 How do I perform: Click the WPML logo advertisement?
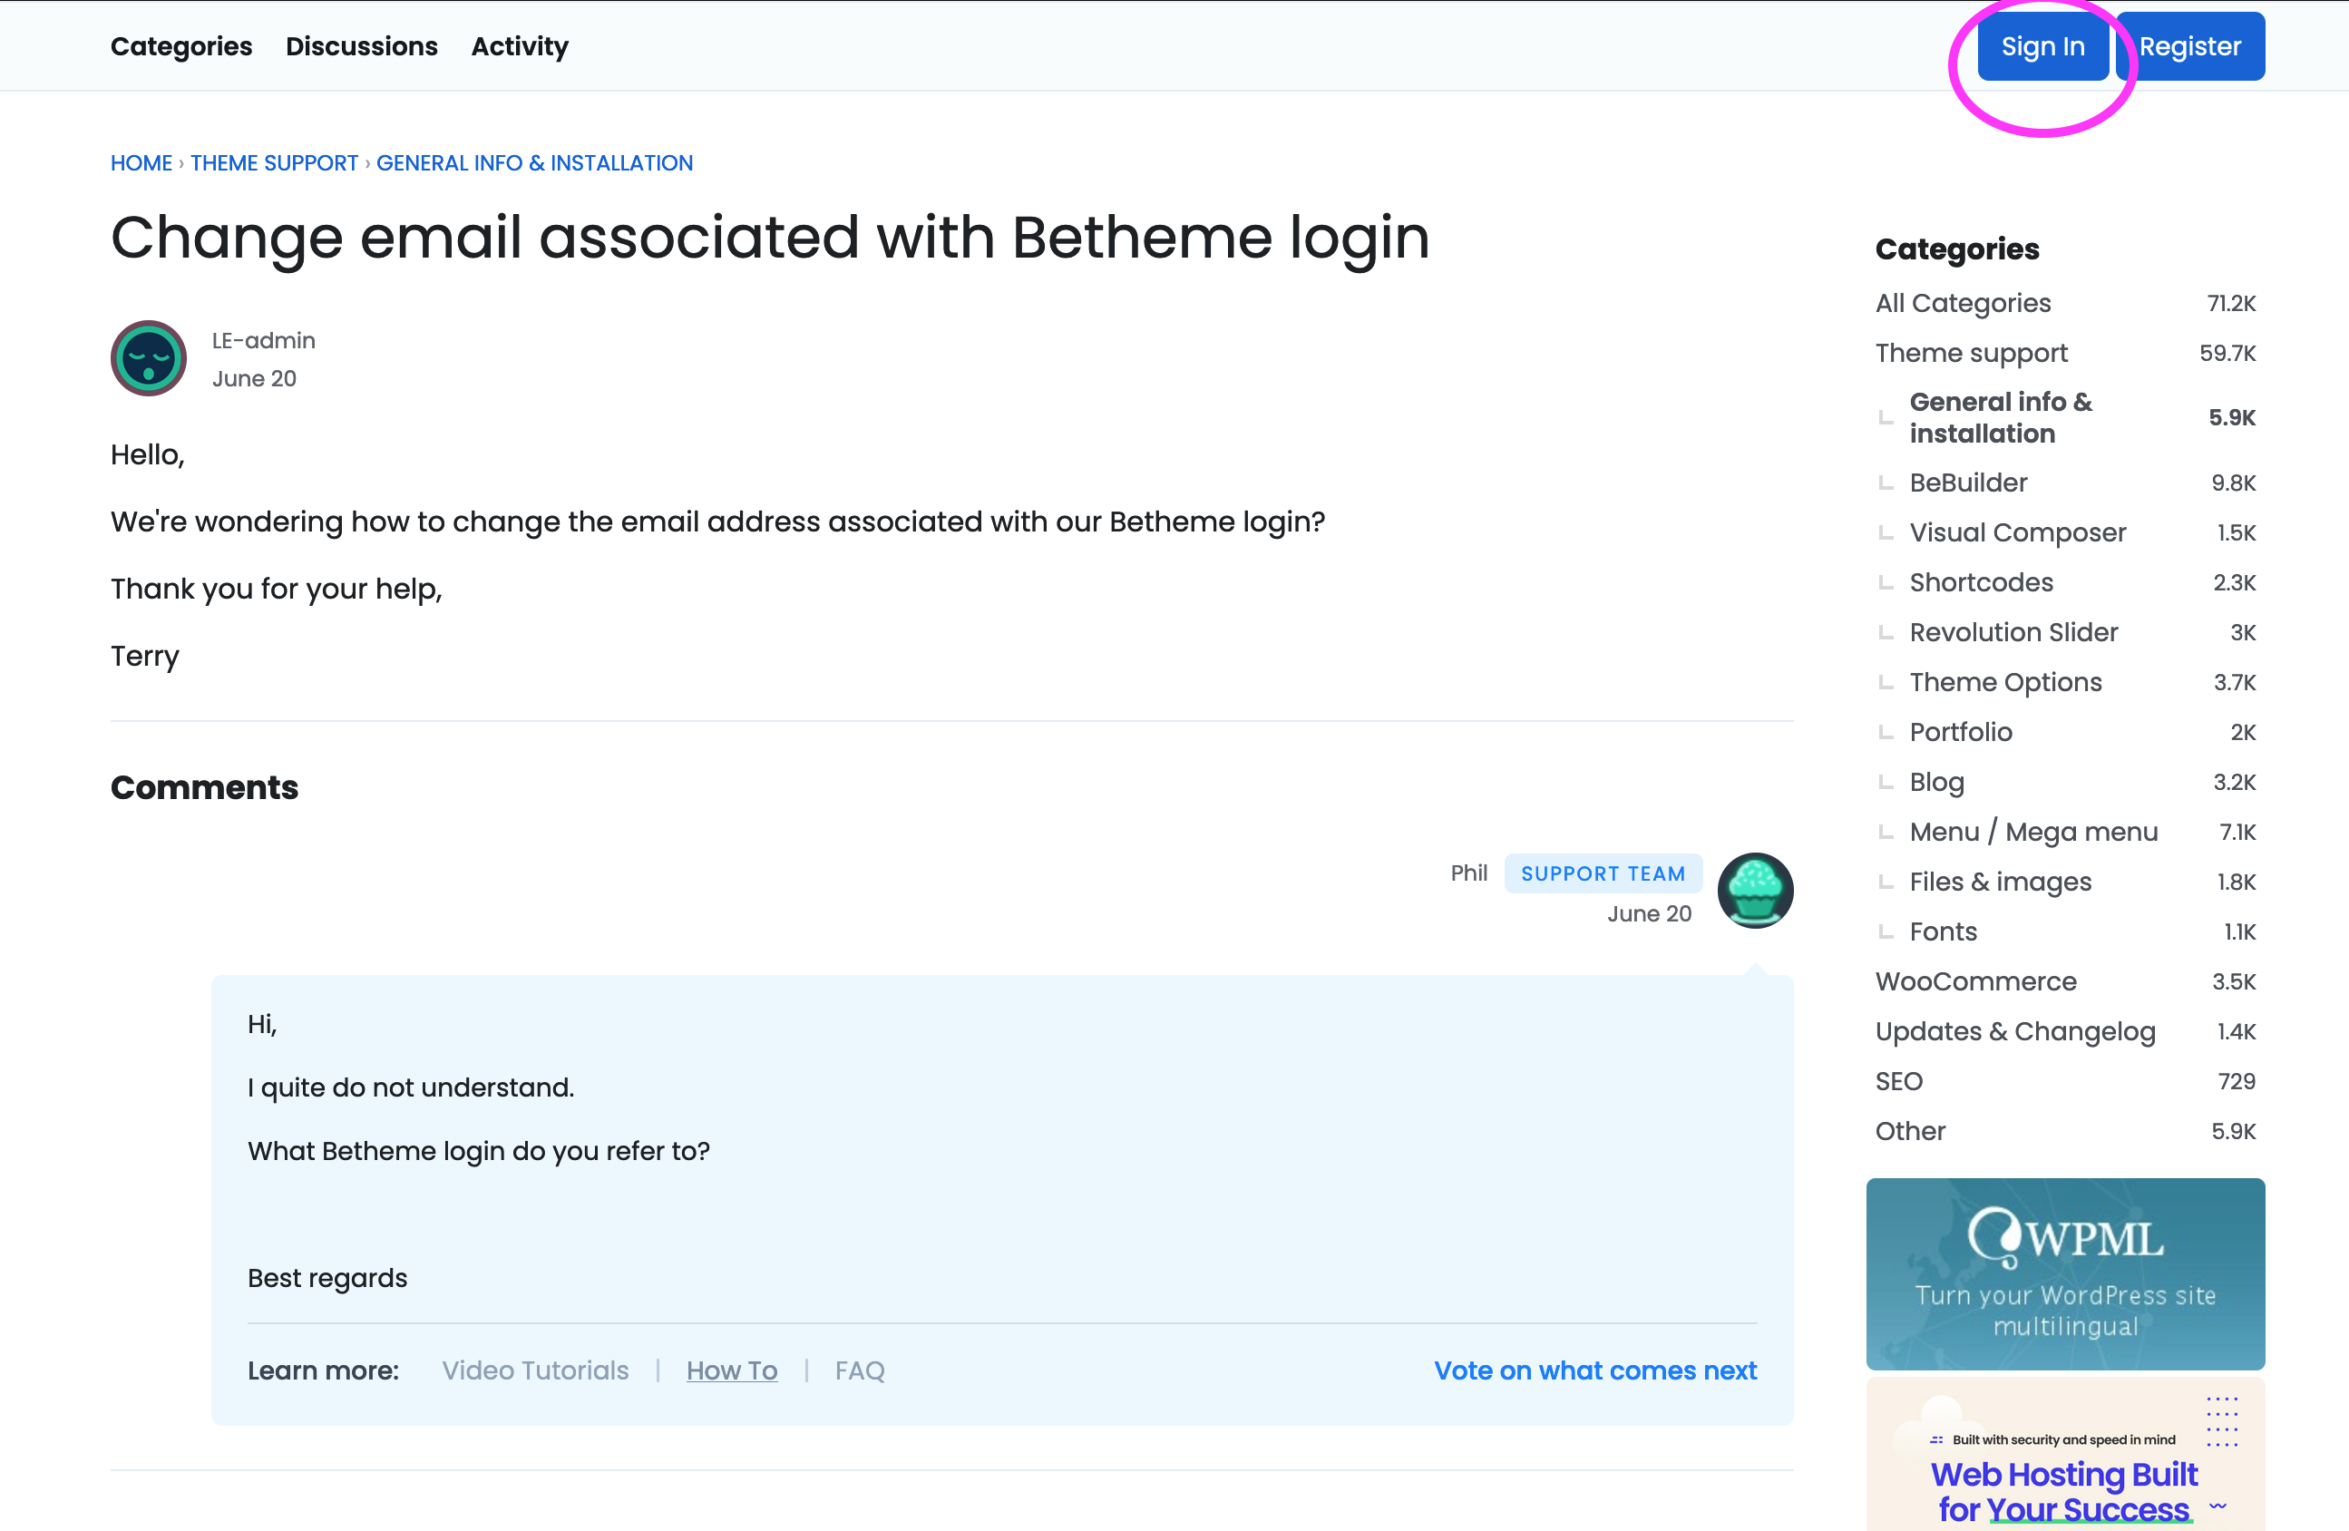click(2065, 1273)
